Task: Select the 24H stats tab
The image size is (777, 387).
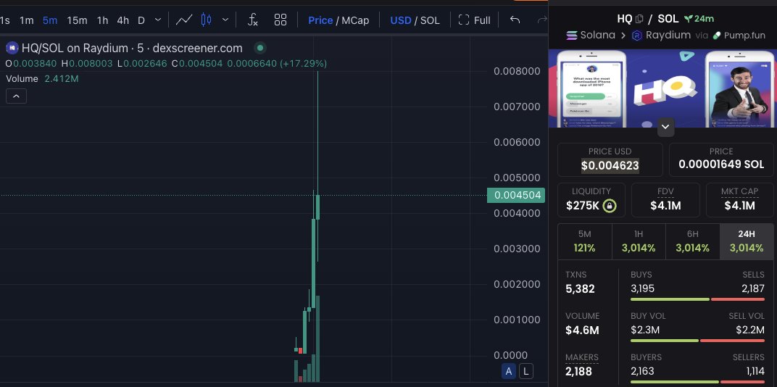Action: [x=747, y=241]
